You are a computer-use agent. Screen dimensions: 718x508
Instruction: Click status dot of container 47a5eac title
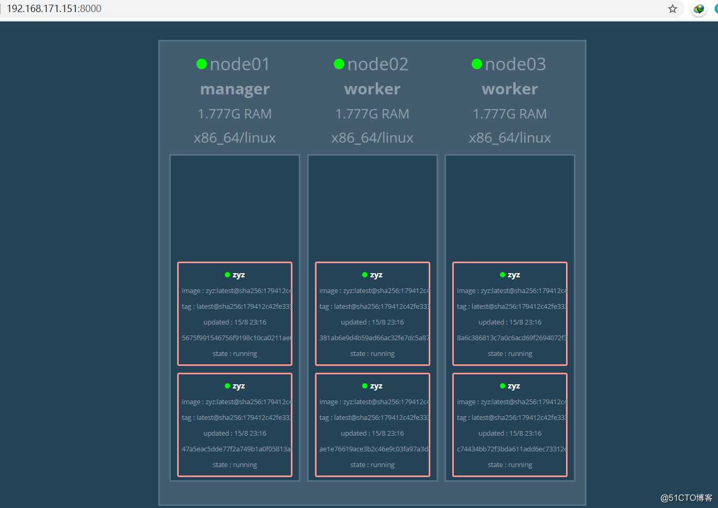(x=227, y=386)
